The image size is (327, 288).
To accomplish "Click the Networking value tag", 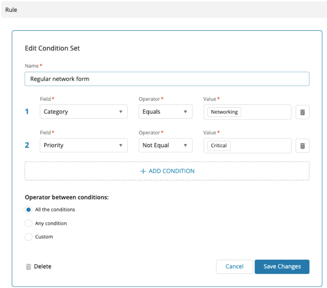I will [224, 112].
